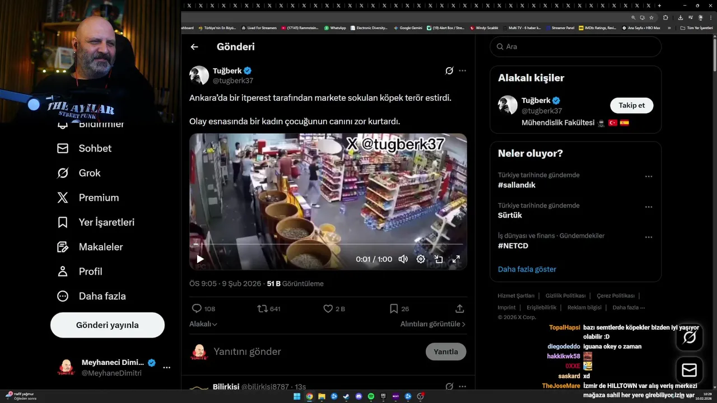717x403 pixels.
Task: Expand the Daha fazla sidebar menu
Action: [91, 296]
